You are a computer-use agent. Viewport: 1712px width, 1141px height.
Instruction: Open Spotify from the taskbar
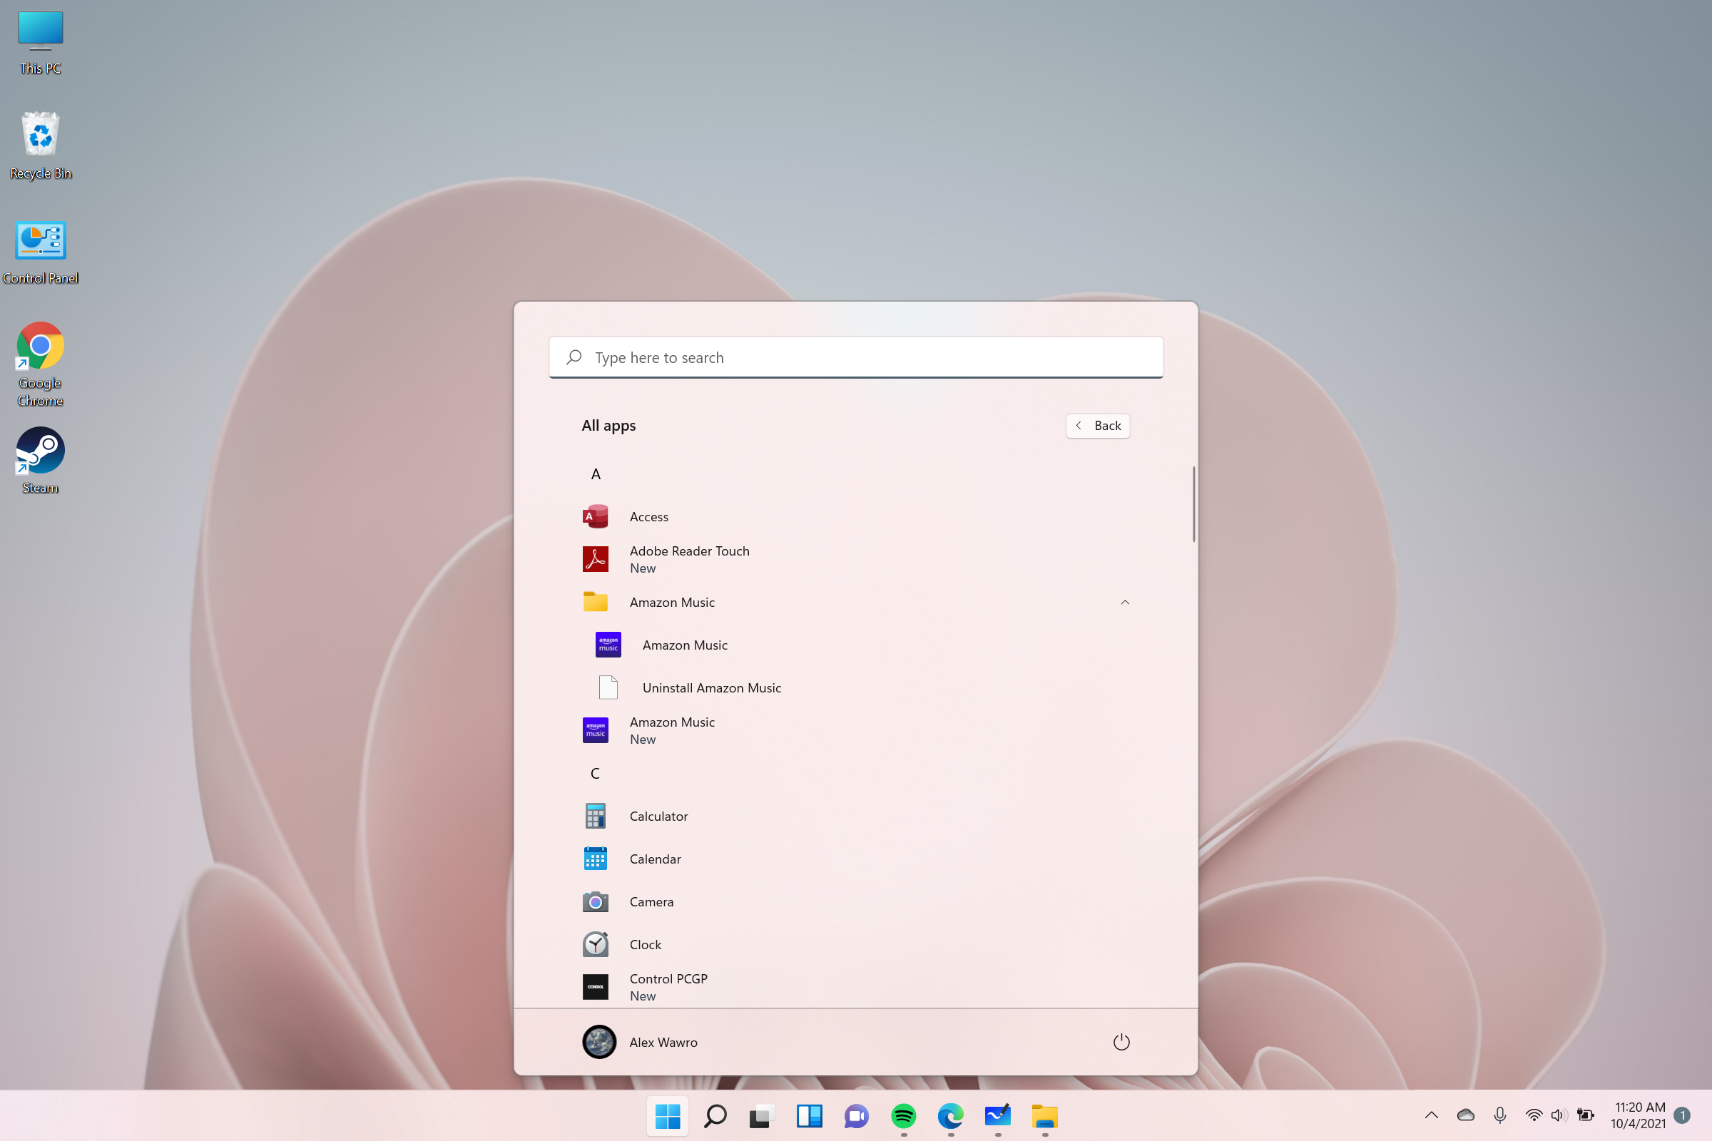[x=902, y=1117]
